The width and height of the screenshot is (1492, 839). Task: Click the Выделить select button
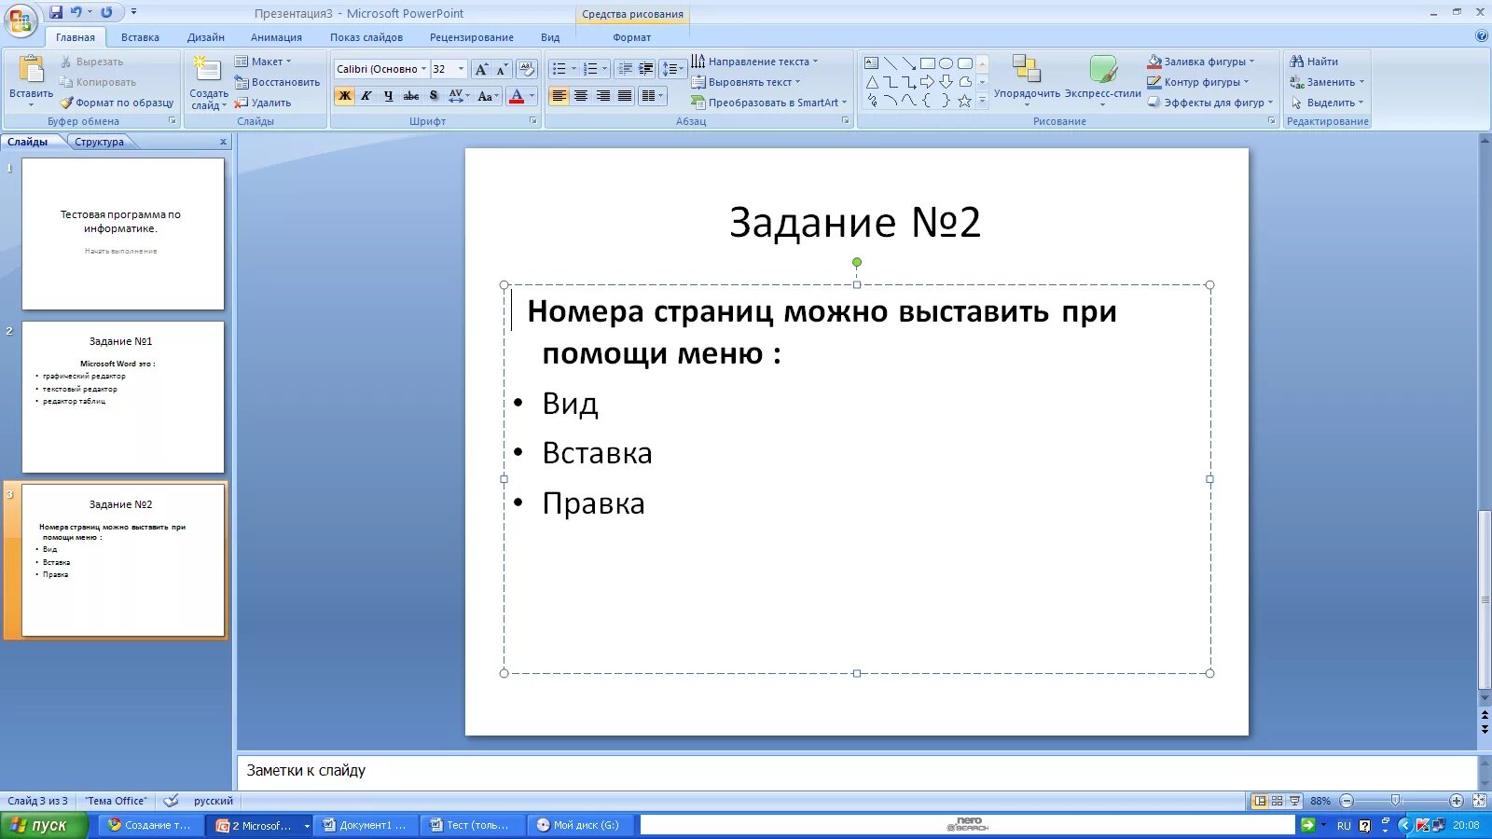click(x=1327, y=103)
